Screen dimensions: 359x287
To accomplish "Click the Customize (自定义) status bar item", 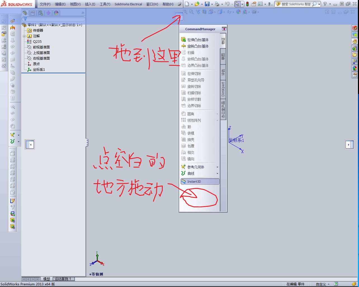I will click(322, 284).
